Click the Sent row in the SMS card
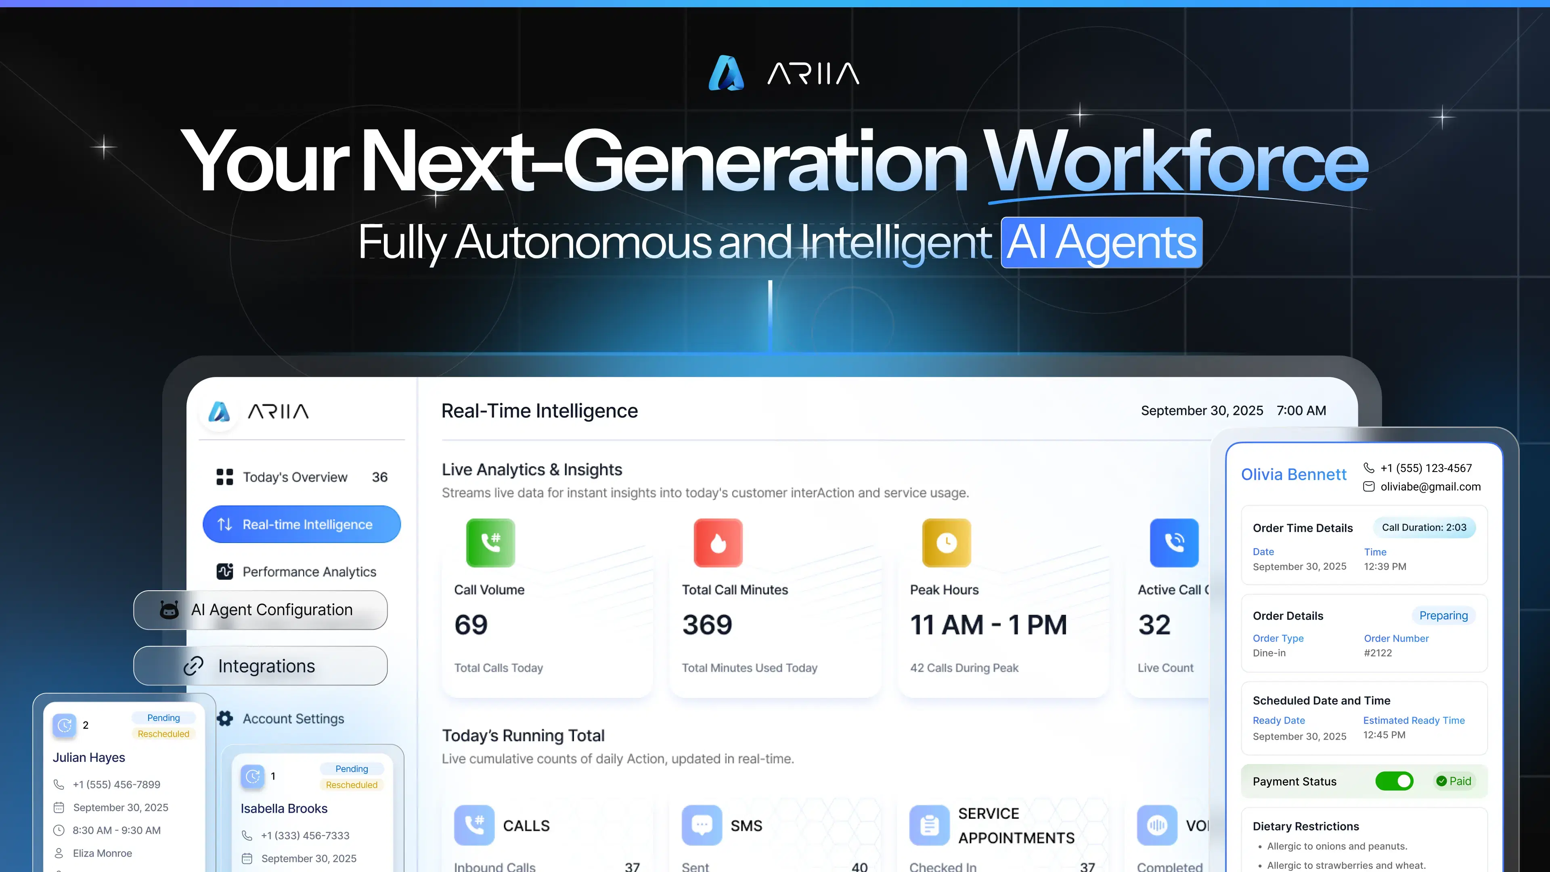The height and width of the screenshot is (872, 1550). (x=775, y=867)
